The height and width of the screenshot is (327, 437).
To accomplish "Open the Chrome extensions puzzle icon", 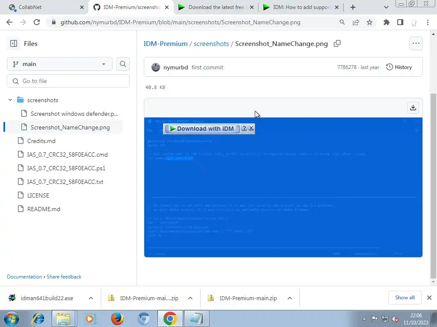I will point(387,22).
